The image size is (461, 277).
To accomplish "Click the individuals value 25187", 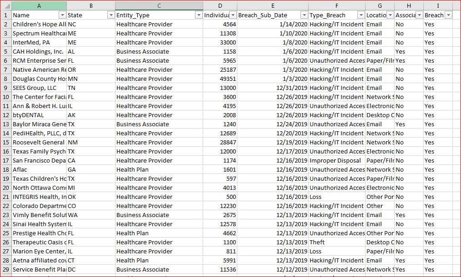I will [x=220, y=69].
